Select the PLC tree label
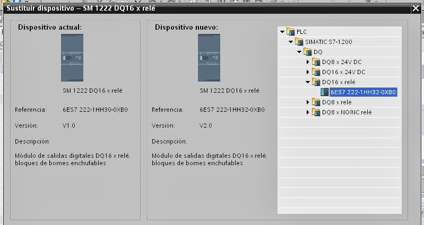424x225 pixels. (302, 32)
